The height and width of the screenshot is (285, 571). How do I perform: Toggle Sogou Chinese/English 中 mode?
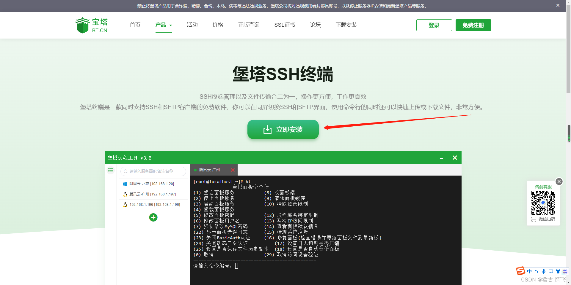tap(529, 271)
